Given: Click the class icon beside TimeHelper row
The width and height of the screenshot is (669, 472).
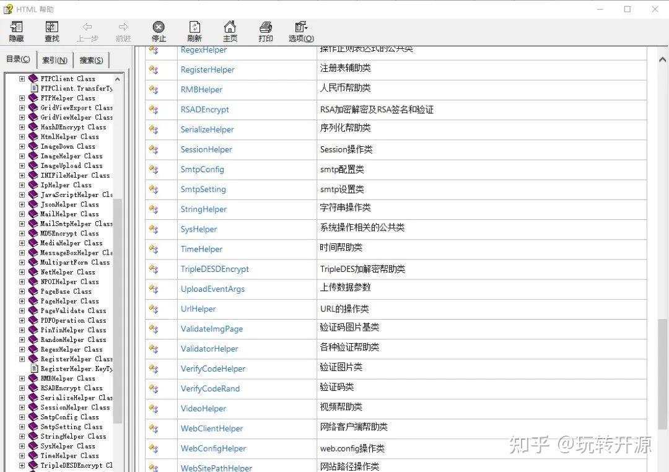Looking at the screenshot, I should tap(154, 249).
